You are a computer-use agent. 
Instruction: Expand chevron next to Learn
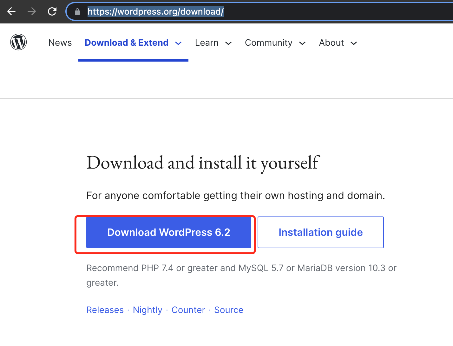[x=228, y=43]
